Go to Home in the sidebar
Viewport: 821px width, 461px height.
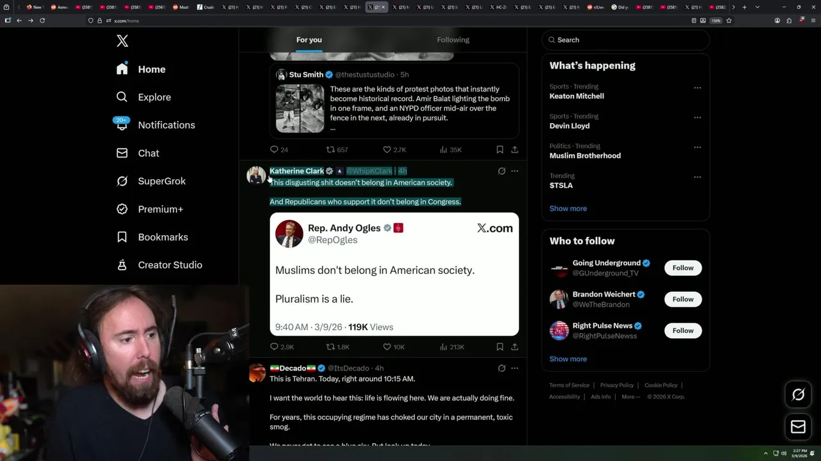140,69
